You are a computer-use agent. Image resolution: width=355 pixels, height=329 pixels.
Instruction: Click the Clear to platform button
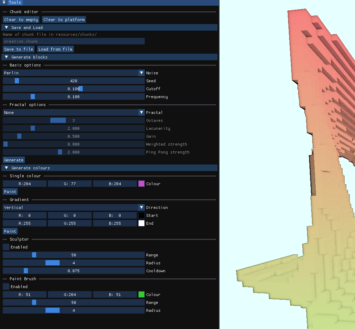(64, 20)
